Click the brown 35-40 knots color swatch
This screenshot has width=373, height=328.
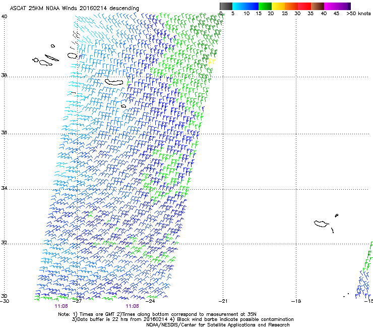pyautogui.click(x=318, y=6)
